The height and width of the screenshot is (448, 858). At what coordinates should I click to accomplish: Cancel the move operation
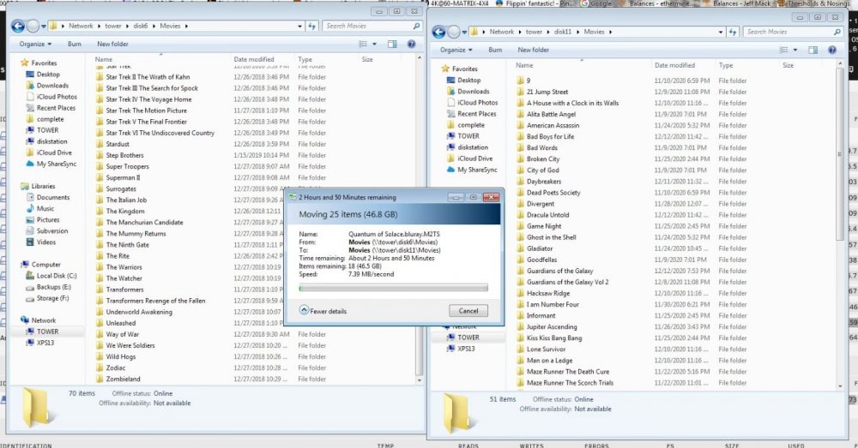[468, 310]
